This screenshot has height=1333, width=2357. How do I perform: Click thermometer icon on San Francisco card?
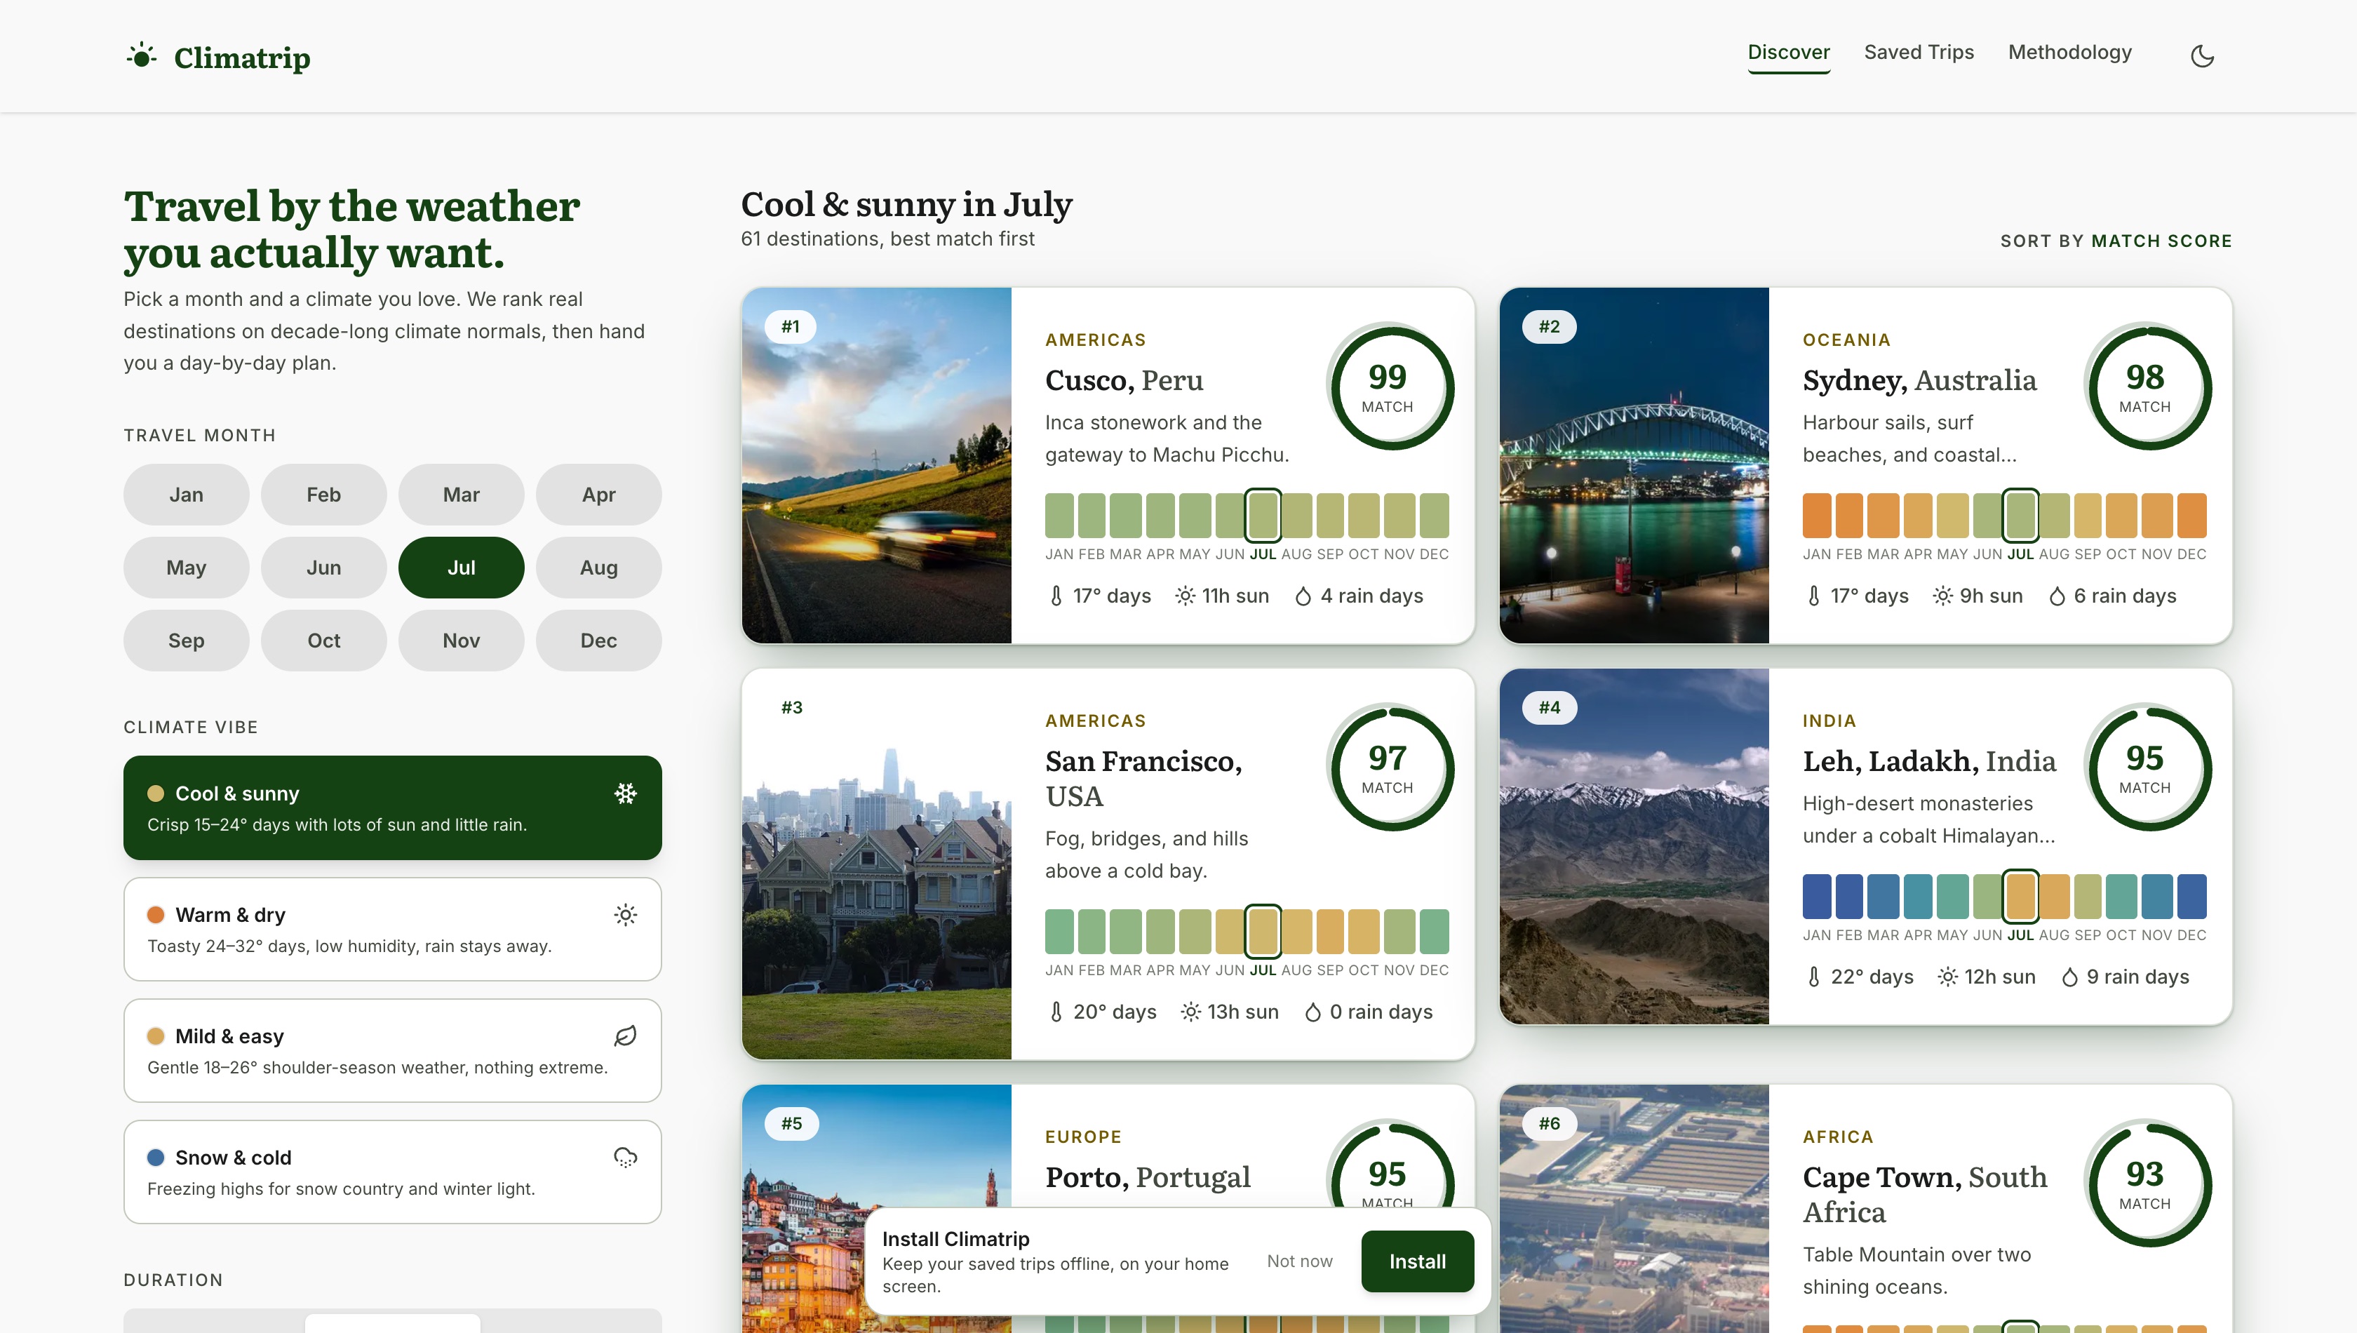coord(1056,1012)
